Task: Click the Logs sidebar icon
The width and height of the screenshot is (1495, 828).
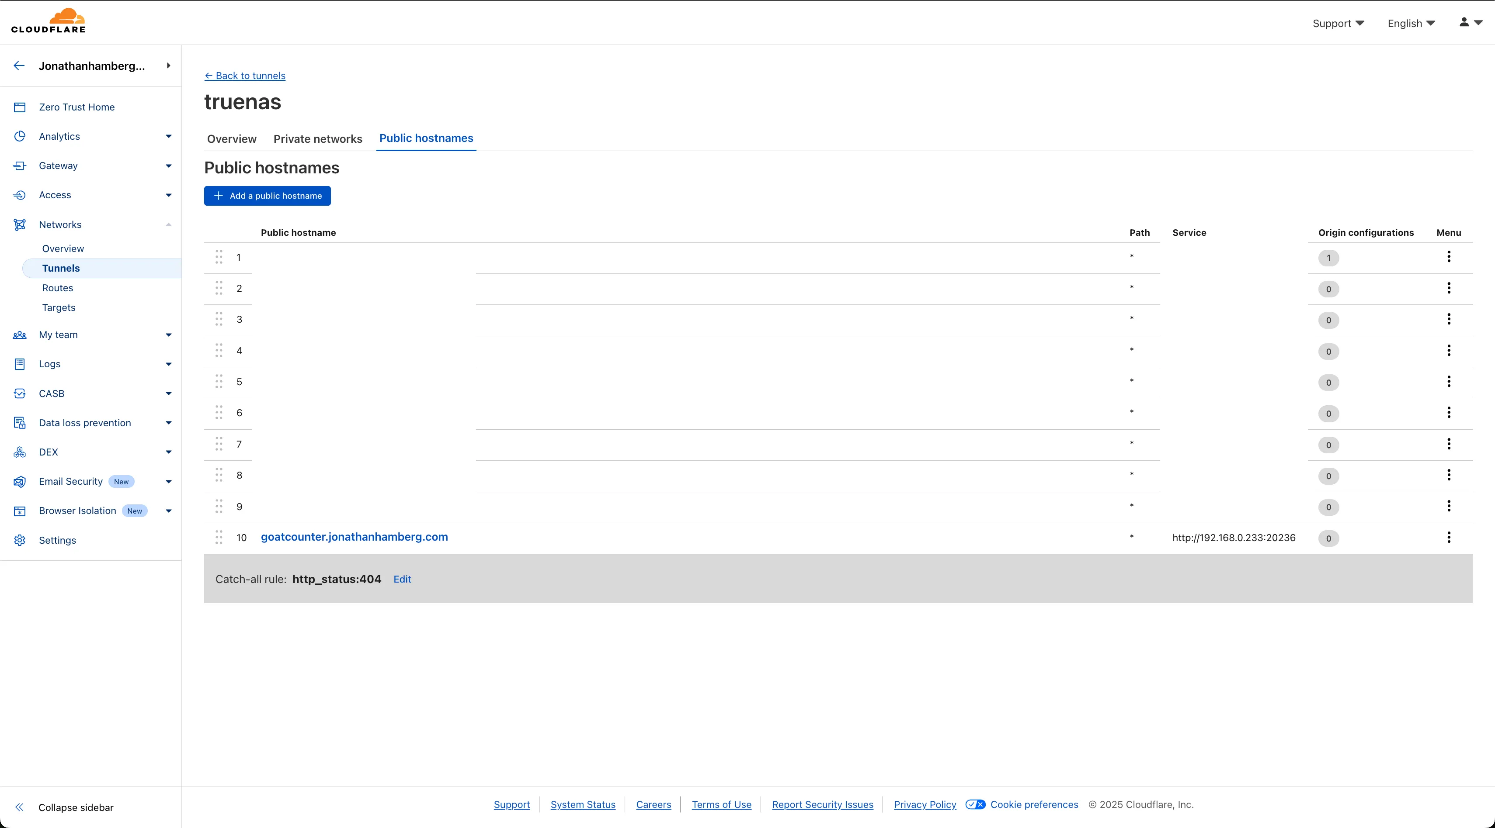Action: (x=20, y=364)
